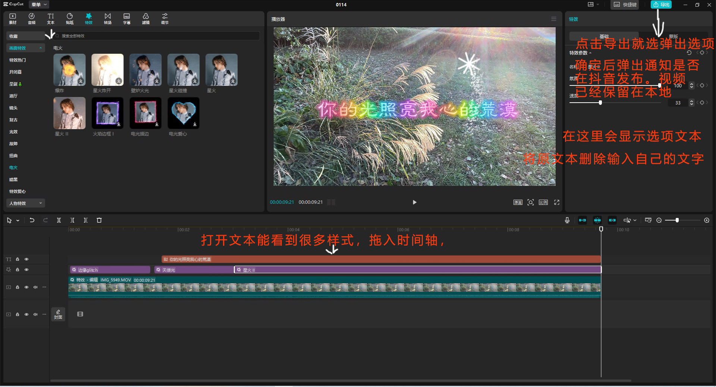Viewport: 716px width, 387px height.
Task: Download the 星火炸开 effect
Action: pyautogui.click(x=119, y=81)
